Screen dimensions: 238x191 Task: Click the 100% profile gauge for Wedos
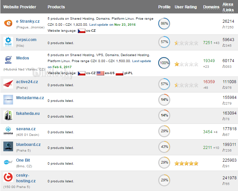164,63
